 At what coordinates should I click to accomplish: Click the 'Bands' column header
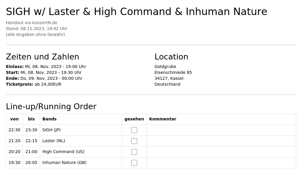(49, 119)
